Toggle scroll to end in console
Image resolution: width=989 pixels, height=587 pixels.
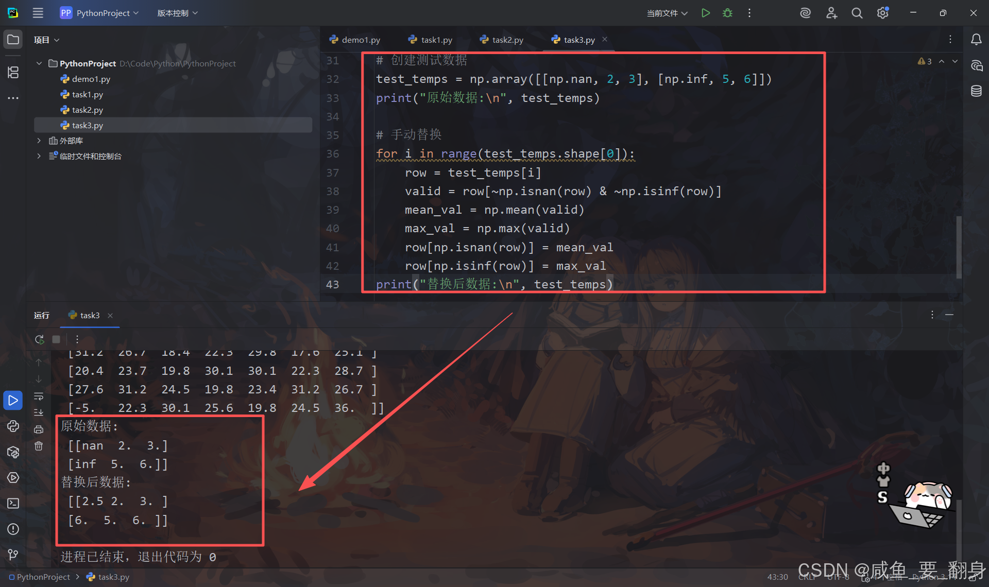[39, 412]
